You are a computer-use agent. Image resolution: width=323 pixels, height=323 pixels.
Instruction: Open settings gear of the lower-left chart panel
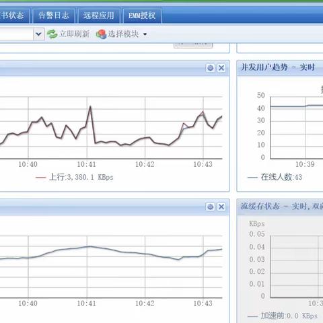210,207
